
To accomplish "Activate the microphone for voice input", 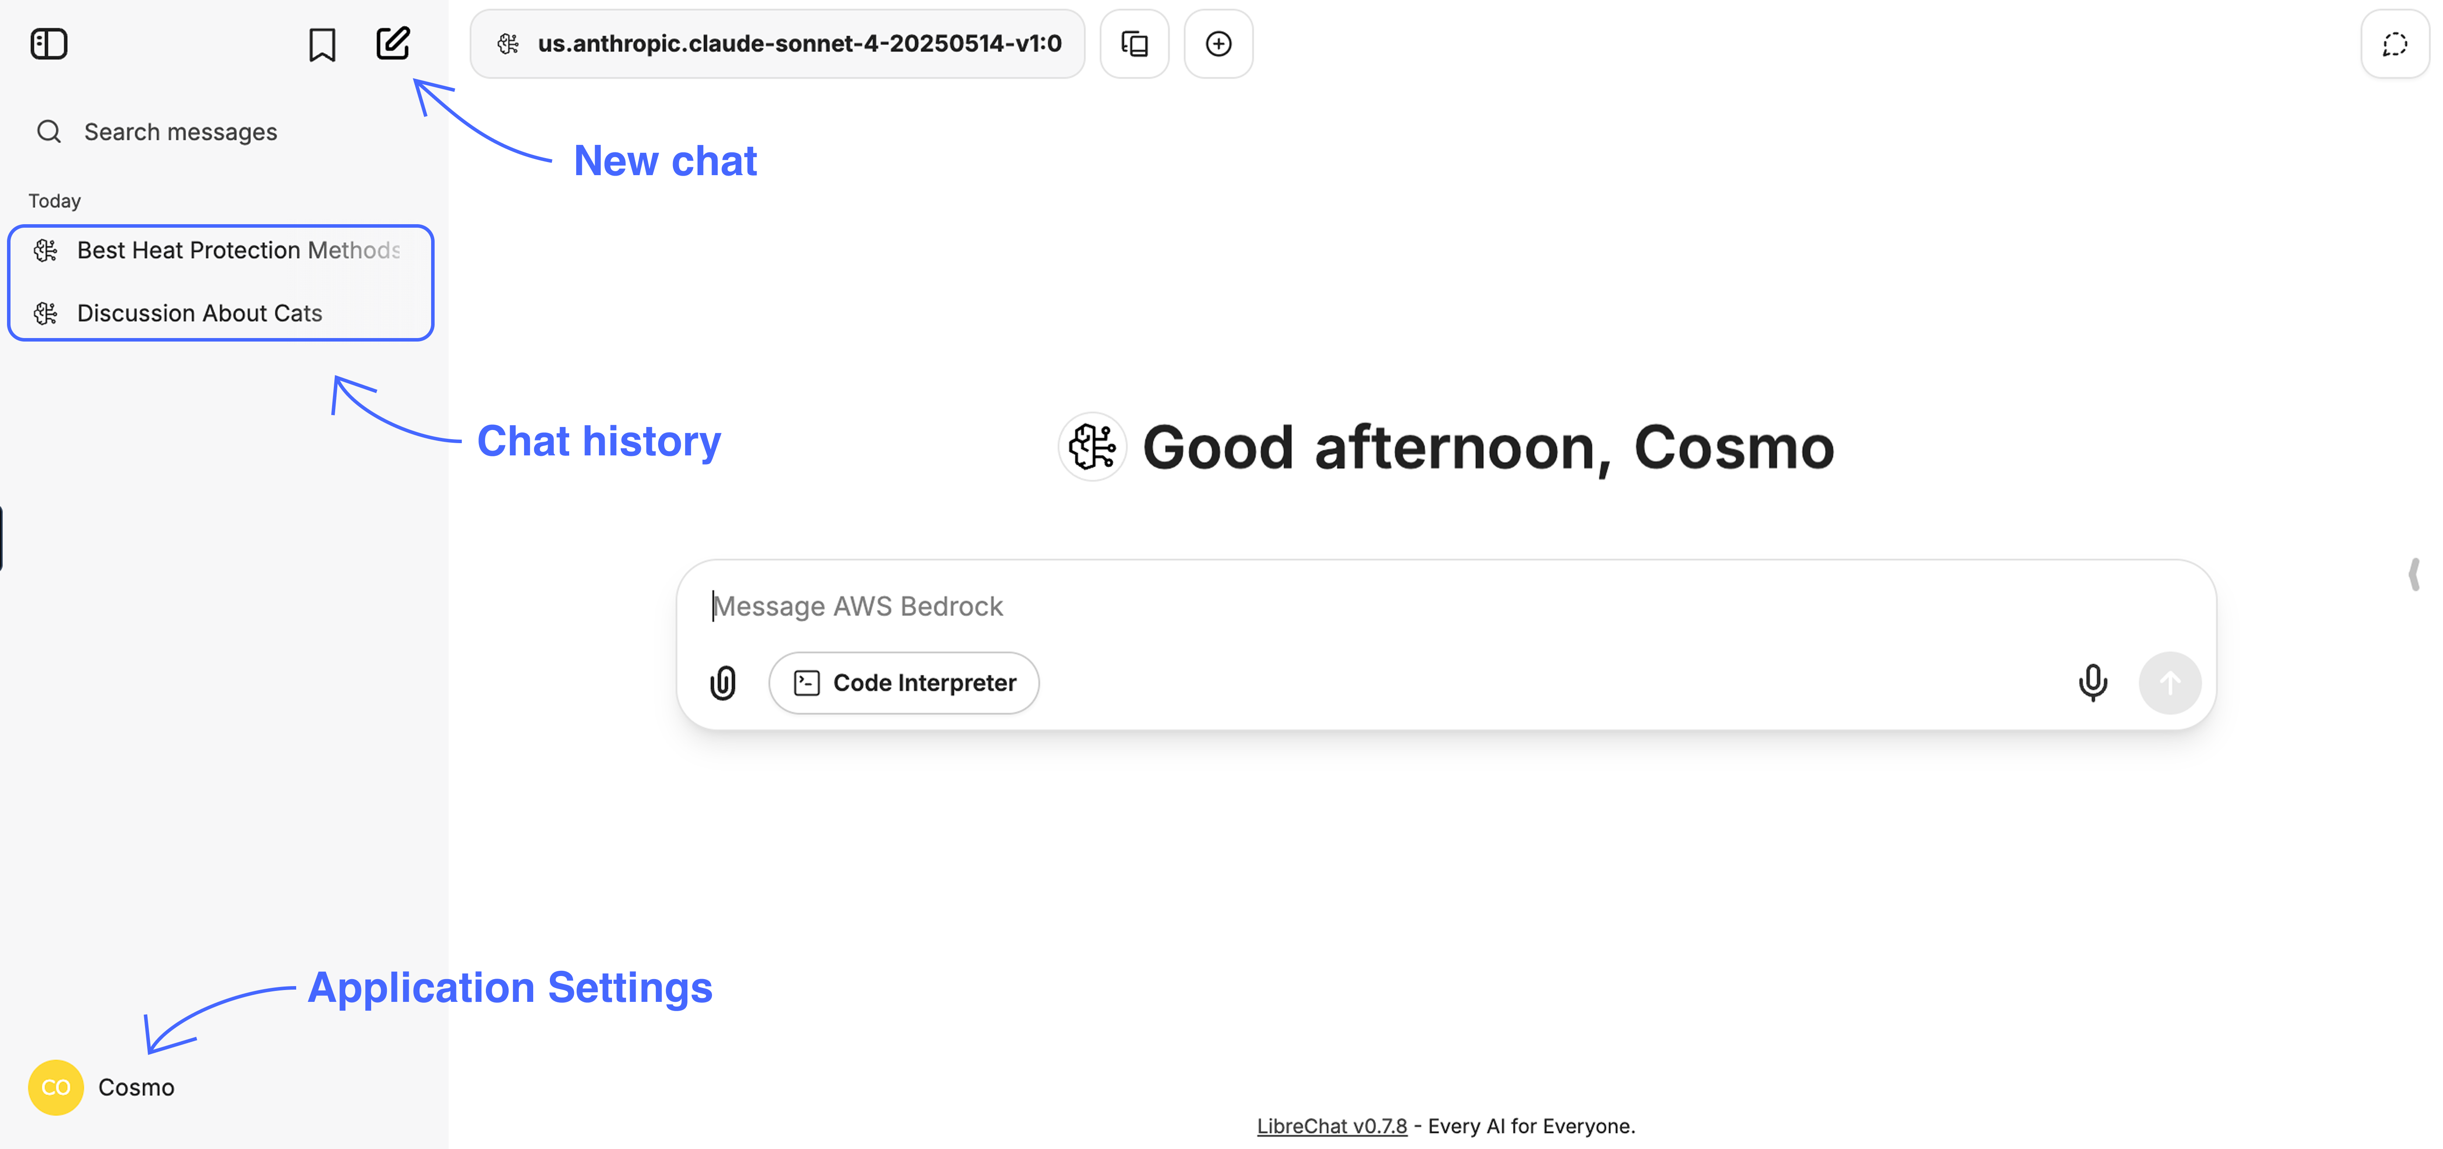I will pos(2092,683).
